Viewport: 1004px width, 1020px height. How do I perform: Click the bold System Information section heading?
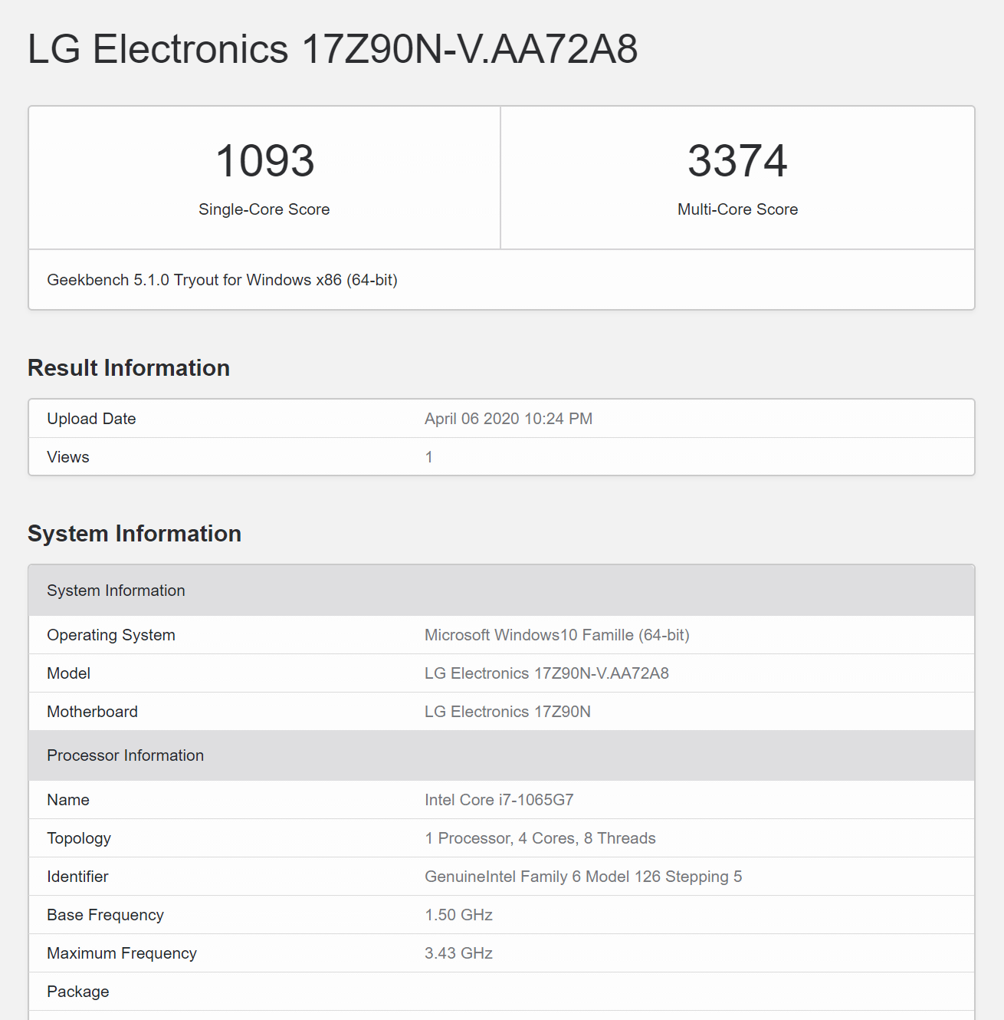134,534
